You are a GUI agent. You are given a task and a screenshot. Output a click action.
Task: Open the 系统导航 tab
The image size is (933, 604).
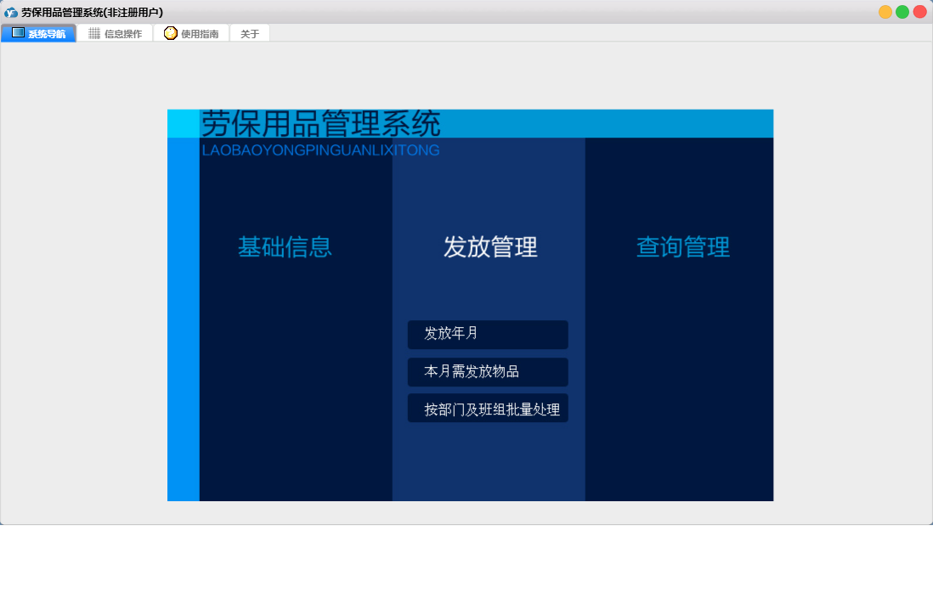tap(39, 33)
